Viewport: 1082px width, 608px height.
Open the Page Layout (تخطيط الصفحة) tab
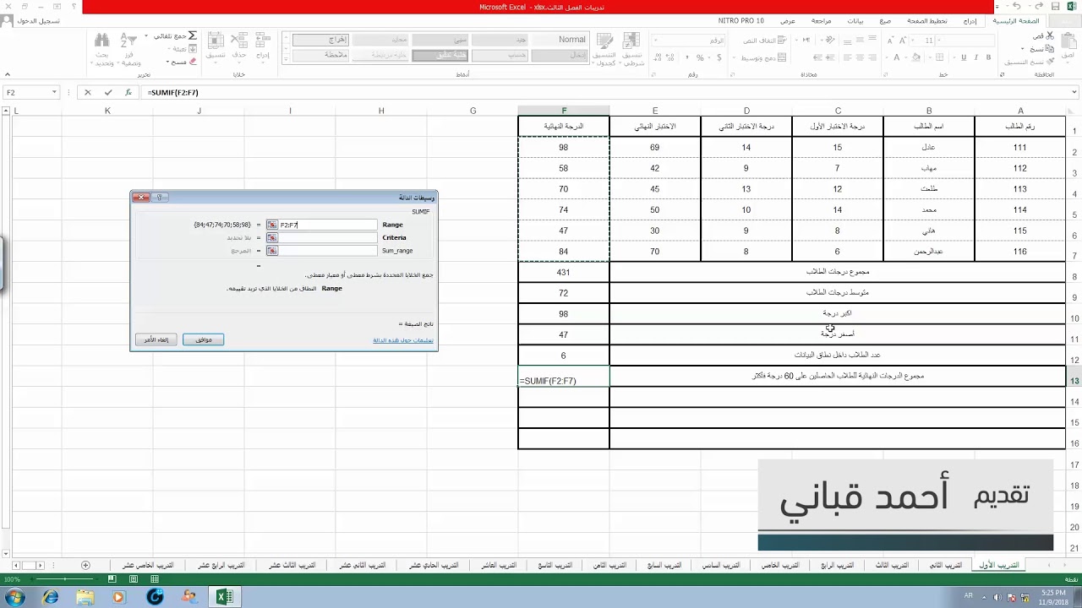tap(927, 20)
